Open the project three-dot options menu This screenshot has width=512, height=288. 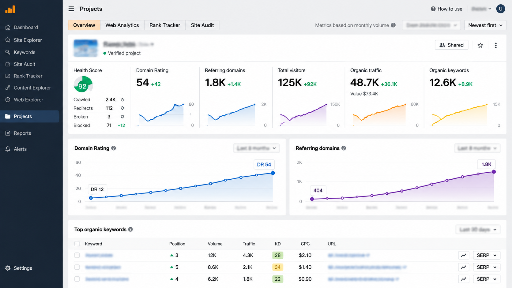496,45
